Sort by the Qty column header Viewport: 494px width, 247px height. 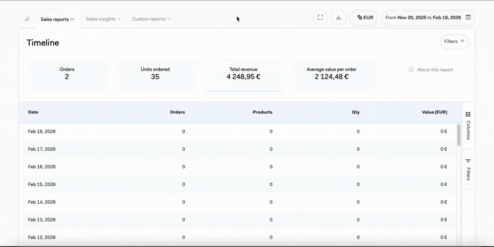coord(356,112)
